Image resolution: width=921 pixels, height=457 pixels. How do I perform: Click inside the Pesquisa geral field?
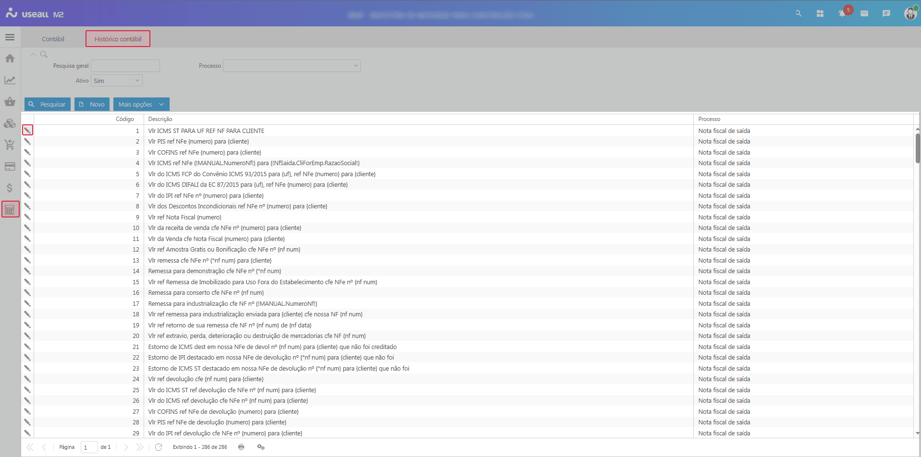[125, 66]
